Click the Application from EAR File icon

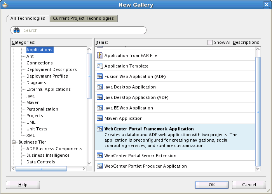[x=99, y=55]
